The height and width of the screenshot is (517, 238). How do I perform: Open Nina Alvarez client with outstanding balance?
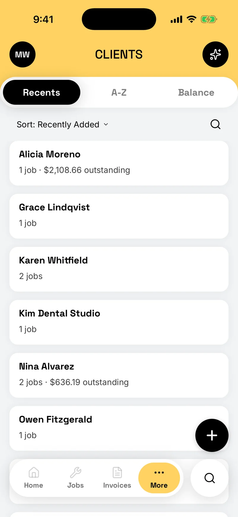[119, 375]
